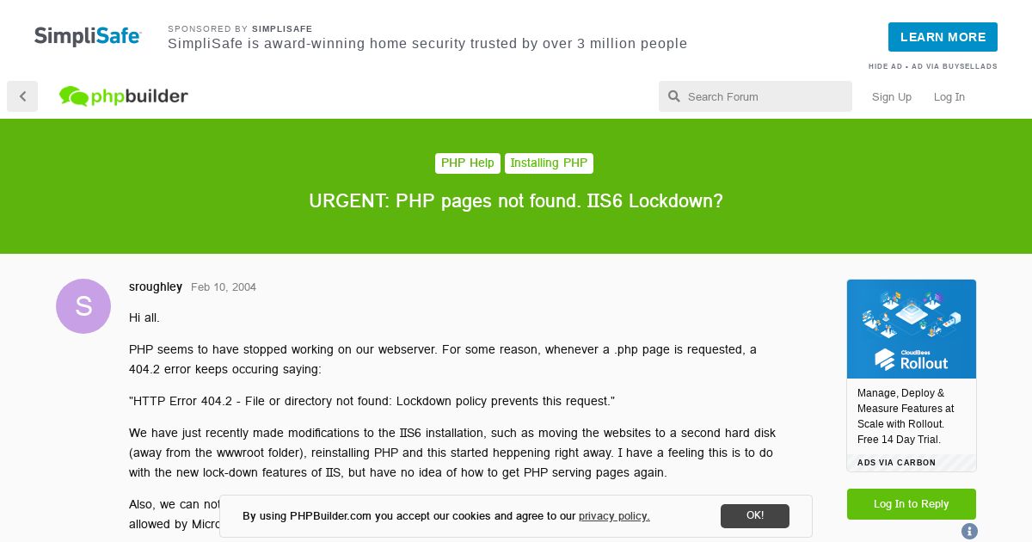Select the PHP Help tag
This screenshot has height=542, width=1032.
click(468, 163)
